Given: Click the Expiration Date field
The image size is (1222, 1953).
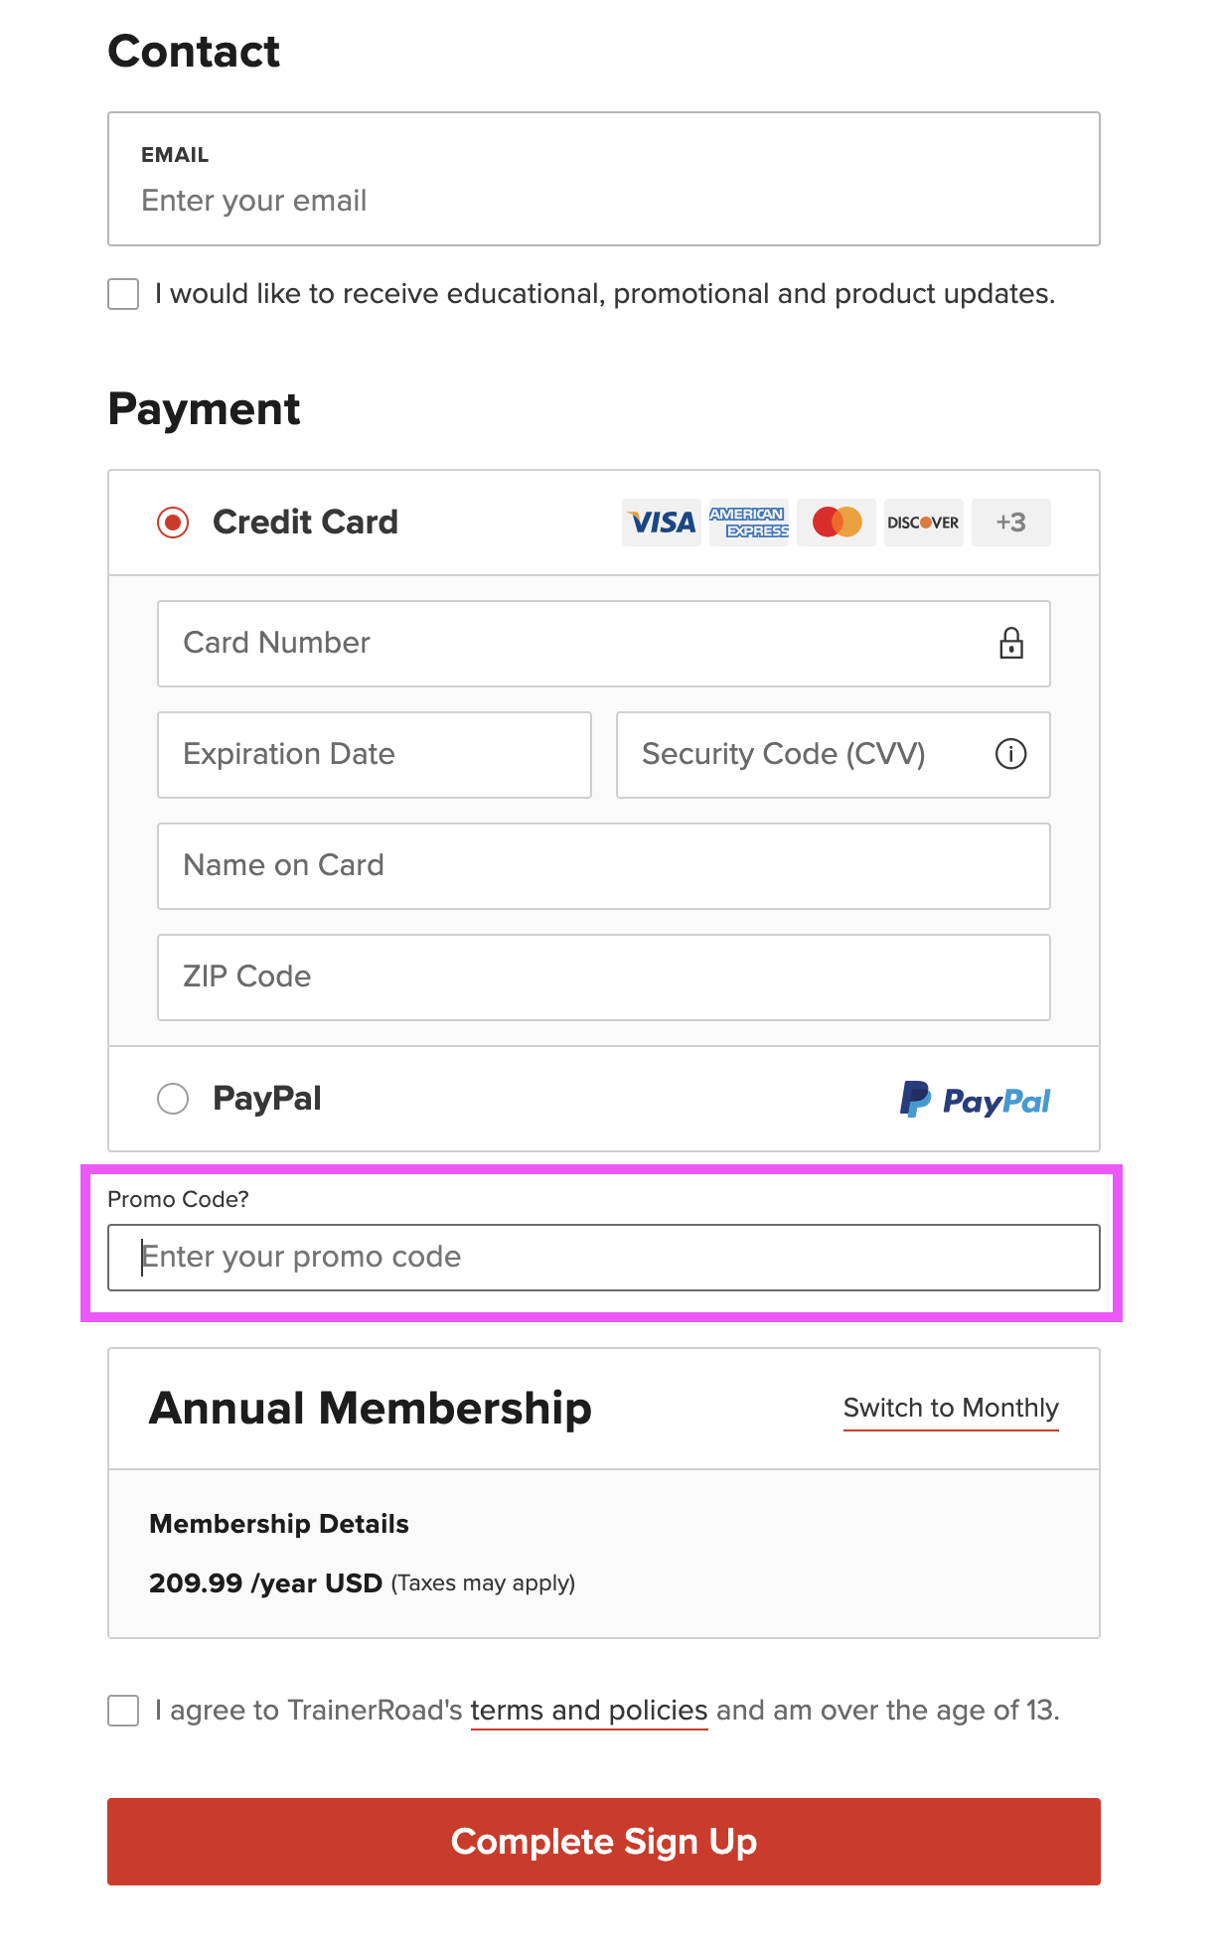Looking at the screenshot, I should [375, 755].
